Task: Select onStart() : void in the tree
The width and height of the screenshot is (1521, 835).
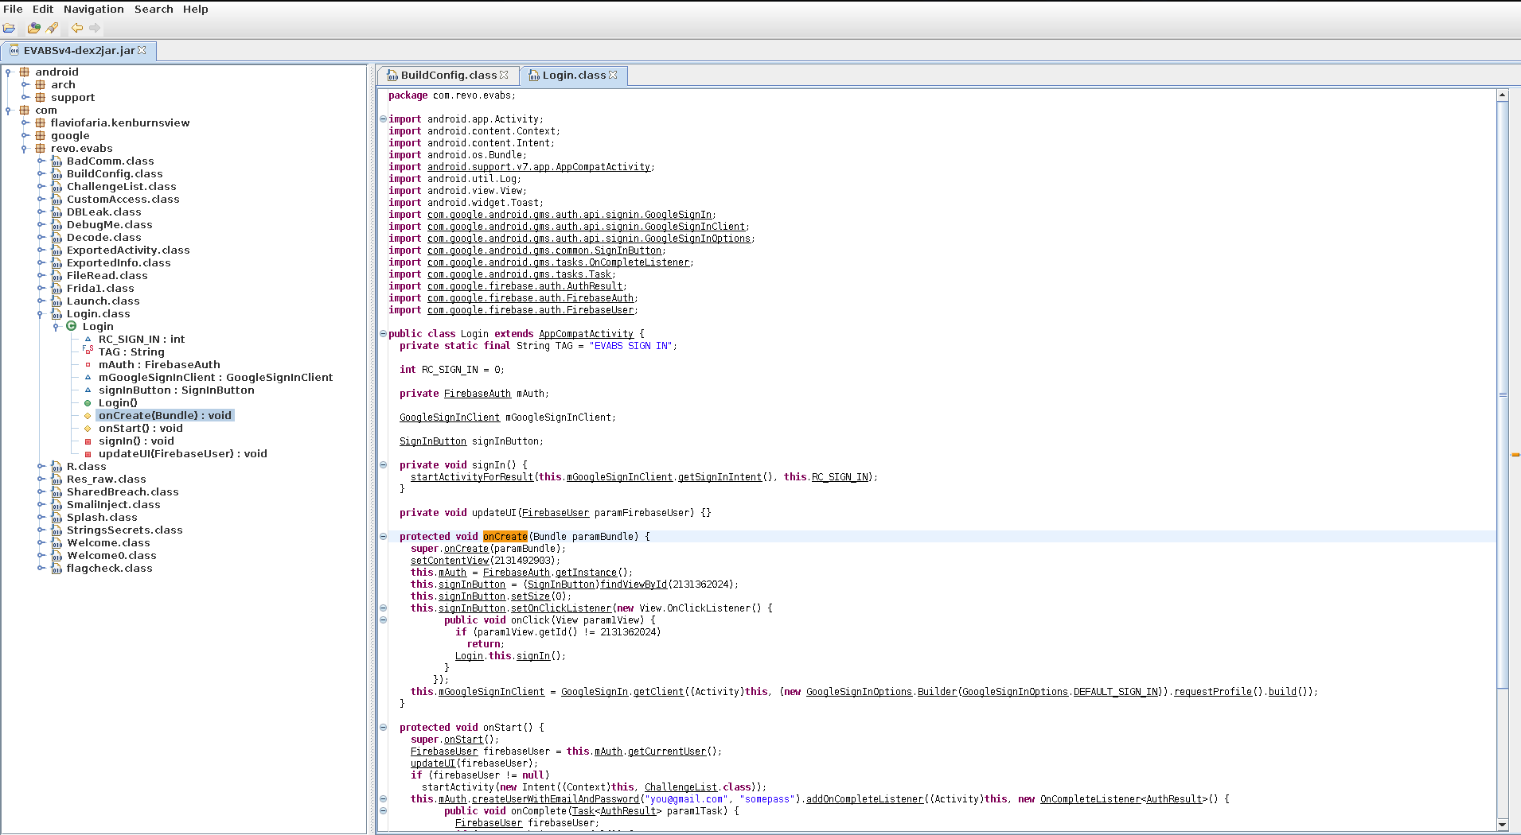Action: point(140,428)
